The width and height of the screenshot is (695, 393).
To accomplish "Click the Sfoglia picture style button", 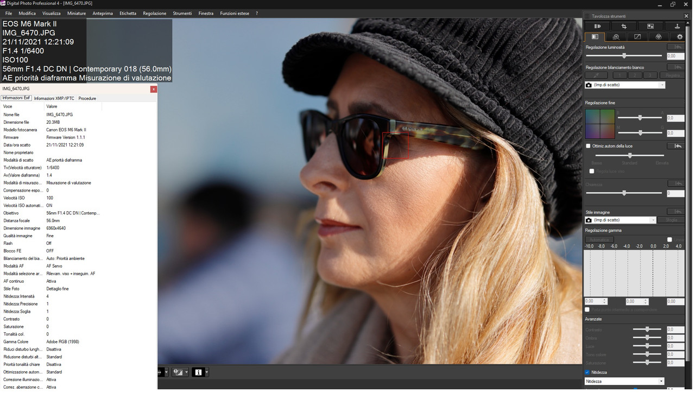I will [x=671, y=220].
